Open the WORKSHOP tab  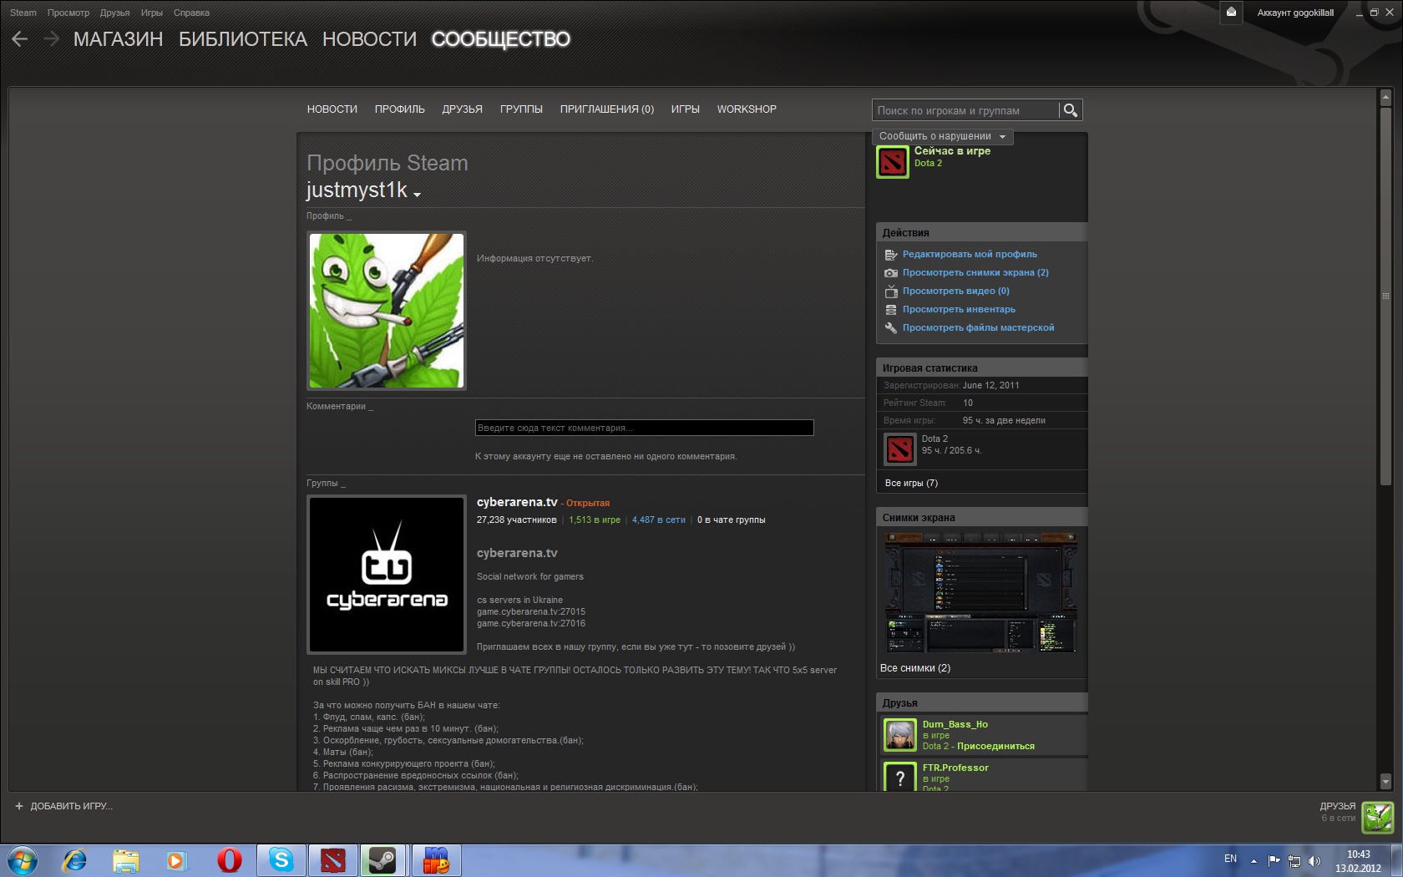(747, 109)
